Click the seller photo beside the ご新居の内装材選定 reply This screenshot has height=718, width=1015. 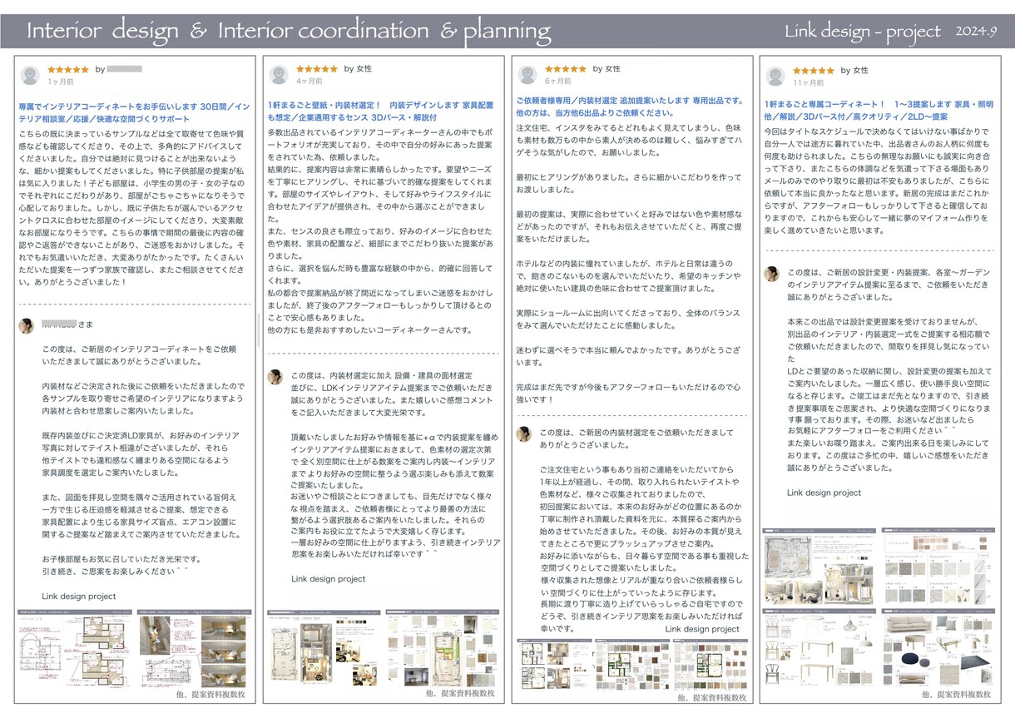[x=524, y=434]
